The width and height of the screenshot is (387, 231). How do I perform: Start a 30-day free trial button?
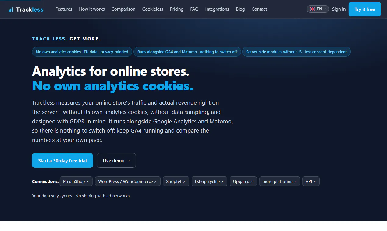(62, 160)
